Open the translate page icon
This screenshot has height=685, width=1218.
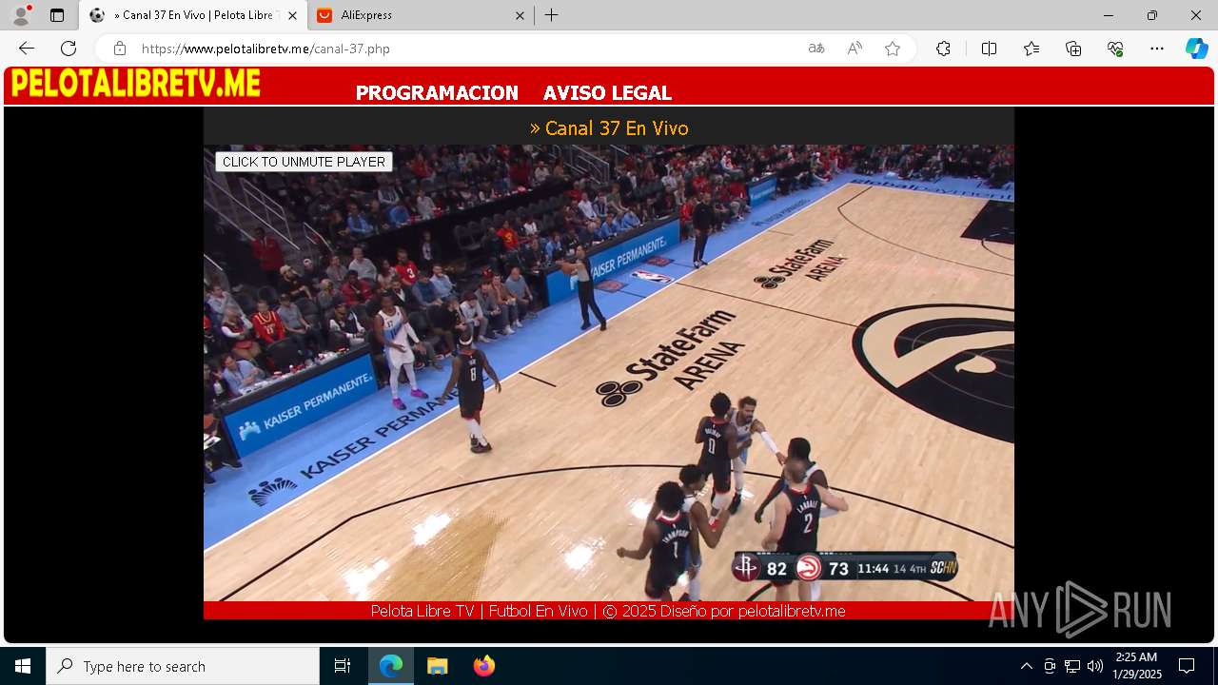click(x=816, y=49)
